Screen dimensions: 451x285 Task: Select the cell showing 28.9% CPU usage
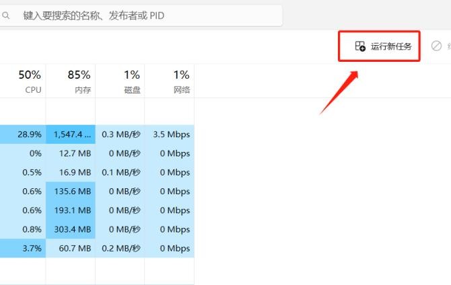(23, 134)
